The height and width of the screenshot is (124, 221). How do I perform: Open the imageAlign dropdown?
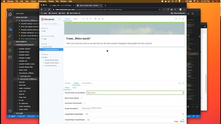[134, 114]
